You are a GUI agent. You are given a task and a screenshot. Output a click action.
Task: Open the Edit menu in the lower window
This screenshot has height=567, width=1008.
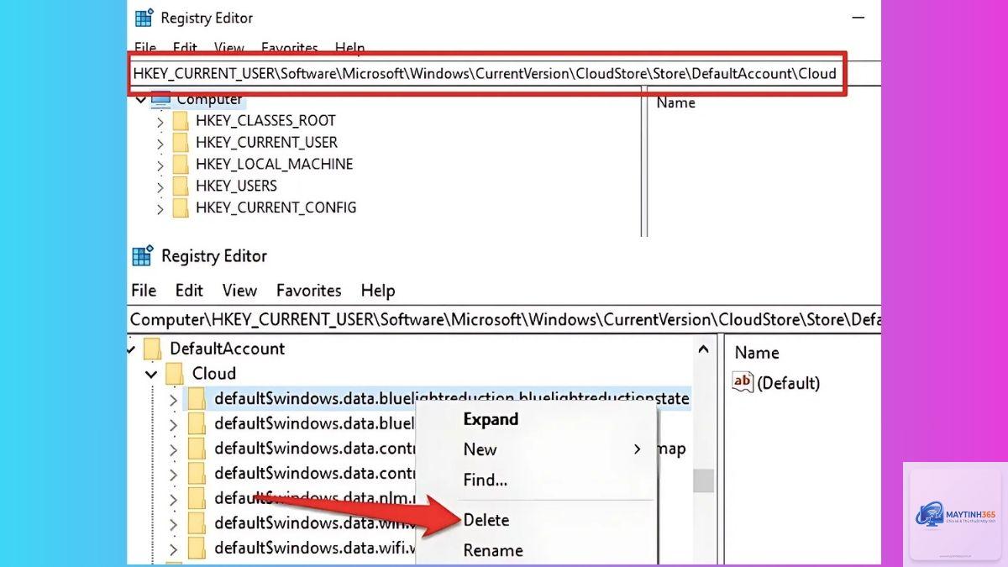pos(189,290)
